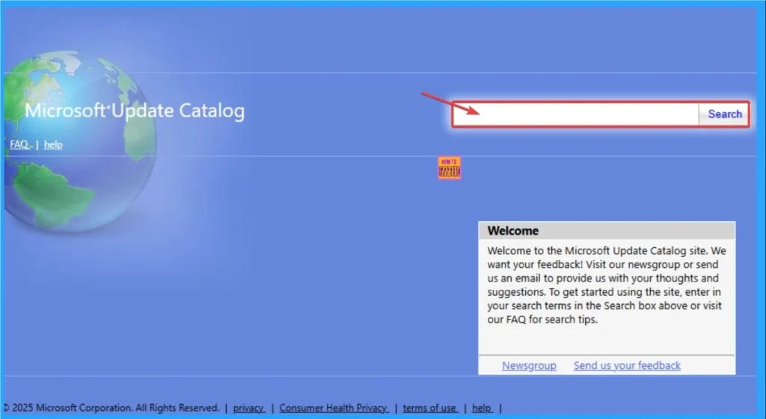Click the welcome message paragraph text

click(x=606, y=285)
